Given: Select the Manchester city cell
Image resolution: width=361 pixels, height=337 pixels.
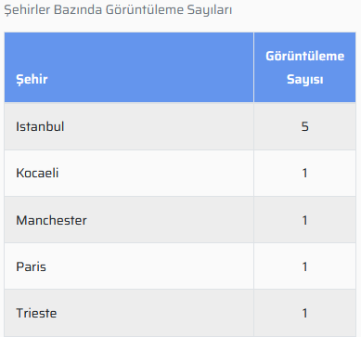Looking at the screenshot, I should (x=129, y=220).
